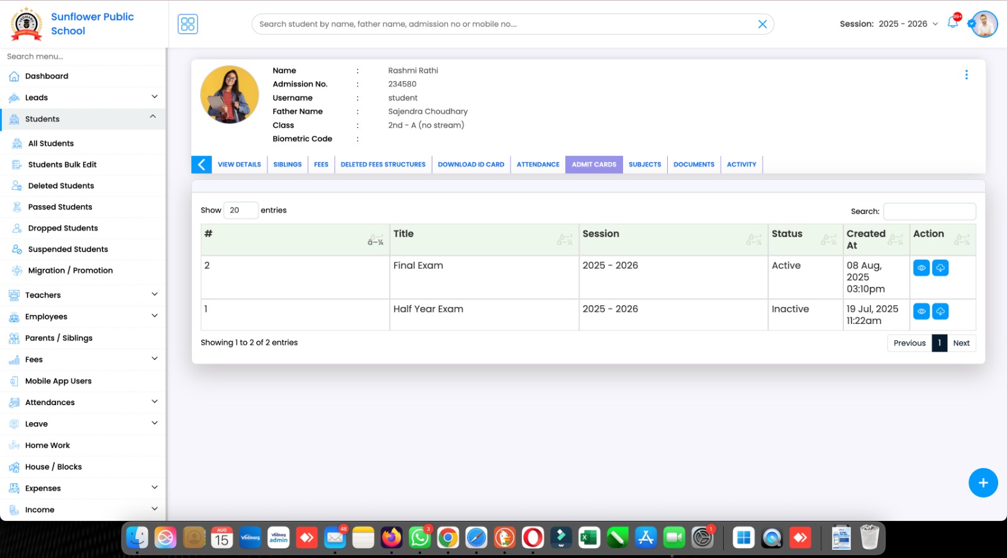Go to Next page of entries
Screen dimensions: 1007x558
[961, 343]
